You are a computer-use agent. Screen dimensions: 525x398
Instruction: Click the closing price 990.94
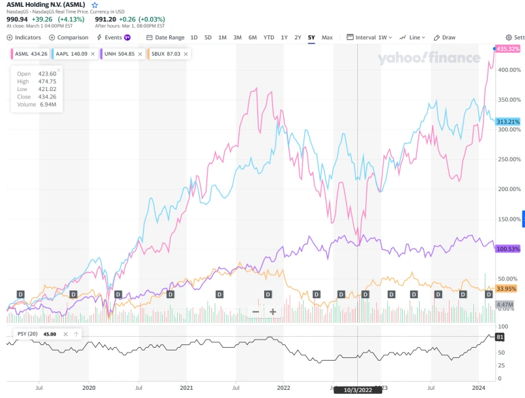pyautogui.click(x=17, y=20)
